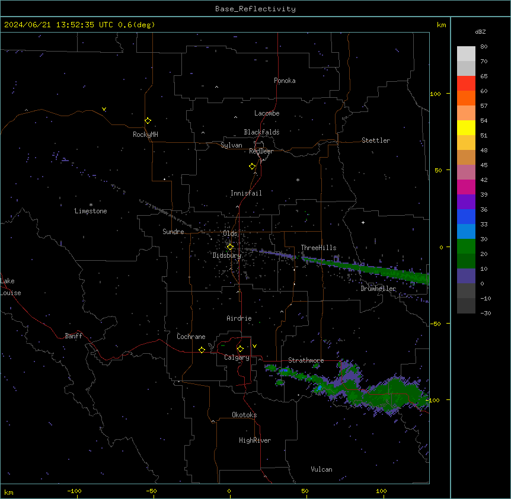
Task: Select the 57 dBZ orange swatch
Action: 466,98
